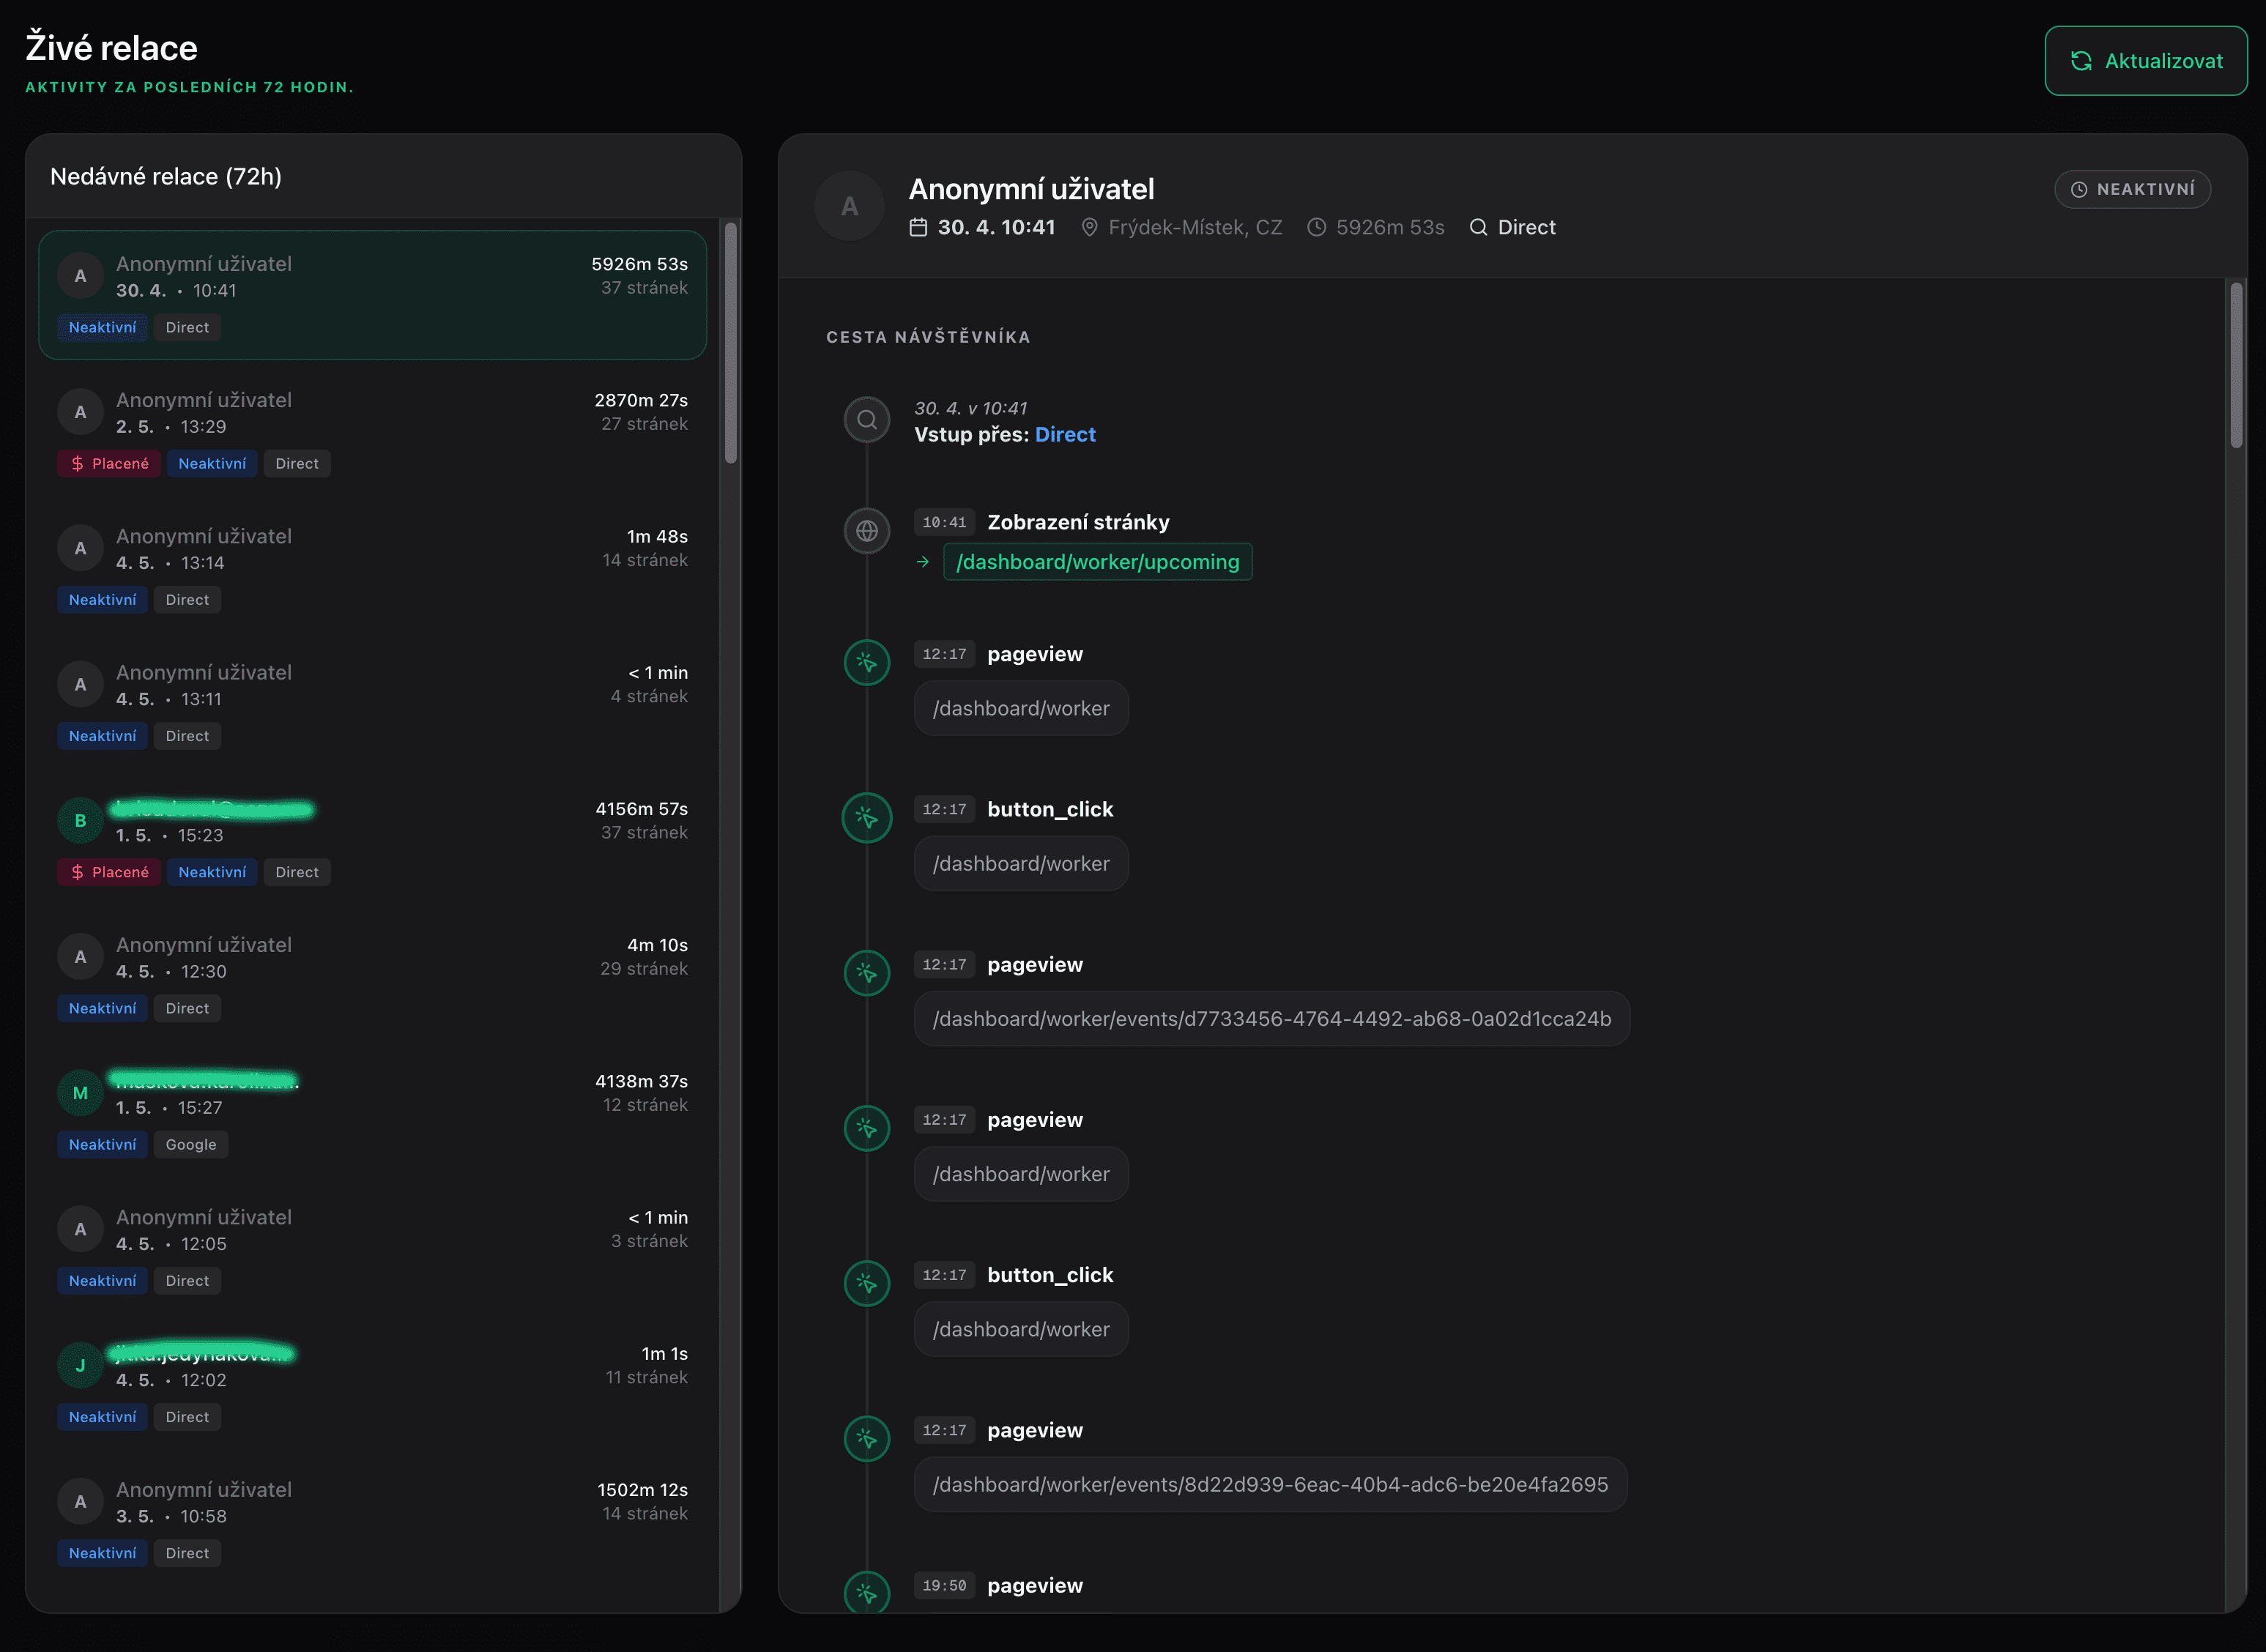Click cursor icon of first 12:17 pageview
The width and height of the screenshot is (2266, 1652).
(x=867, y=662)
